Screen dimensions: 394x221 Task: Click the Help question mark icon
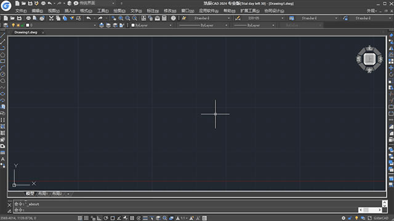tap(173, 18)
